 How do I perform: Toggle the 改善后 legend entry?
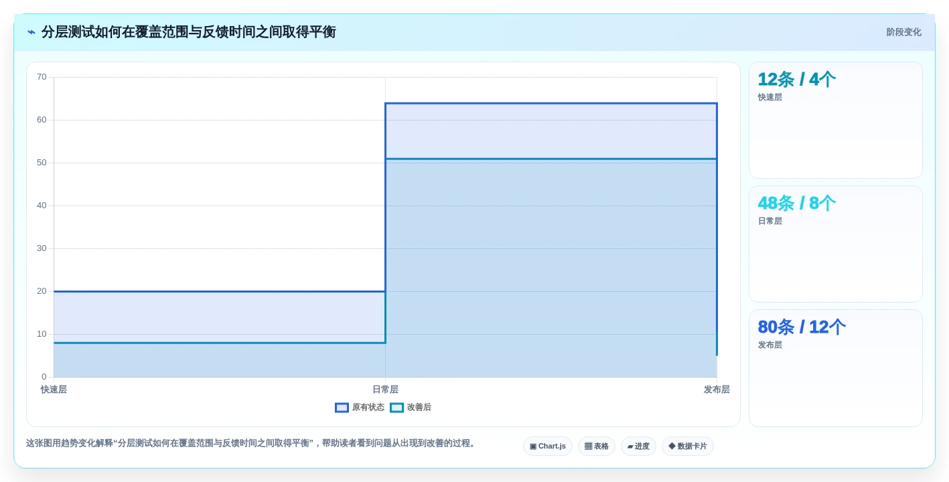(x=411, y=407)
